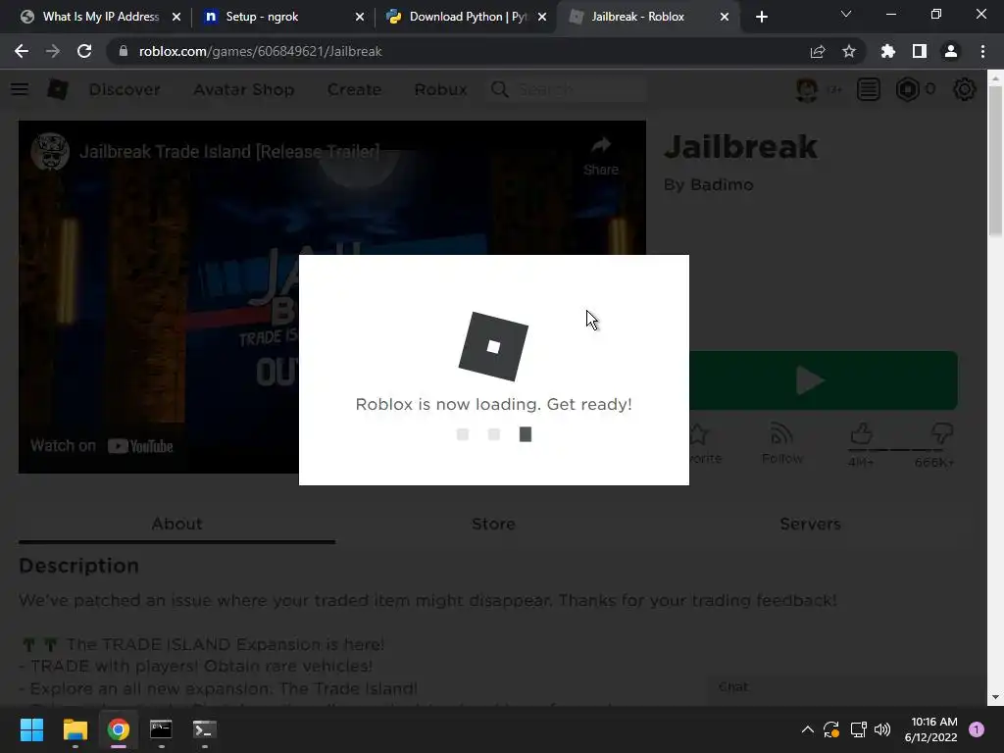Reload the Jailbreak page
Screen dimensions: 1004x753
tap(84, 51)
